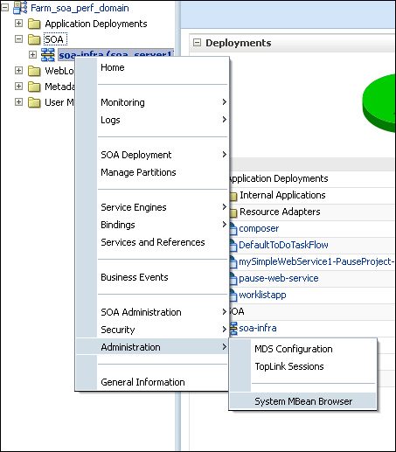The width and height of the screenshot is (396, 452).
Task: Expand the User Messaging tree folder
Action: (x=18, y=102)
